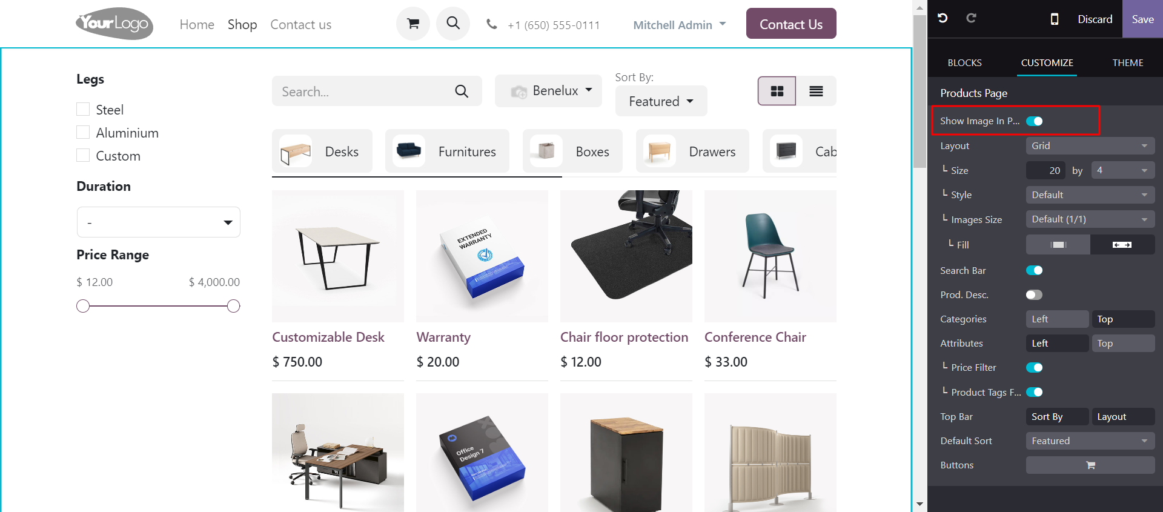Choose the stretch image Fill icon
Image resolution: width=1163 pixels, height=512 pixels.
tap(1122, 245)
